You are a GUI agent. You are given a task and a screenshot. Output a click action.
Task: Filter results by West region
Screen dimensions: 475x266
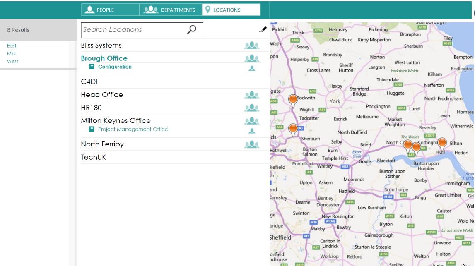pyautogui.click(x=12, y=61)
